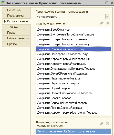This screenshot has width=114, height=135.
Task: Switch to the Основные tab
Action: (16, 10)
